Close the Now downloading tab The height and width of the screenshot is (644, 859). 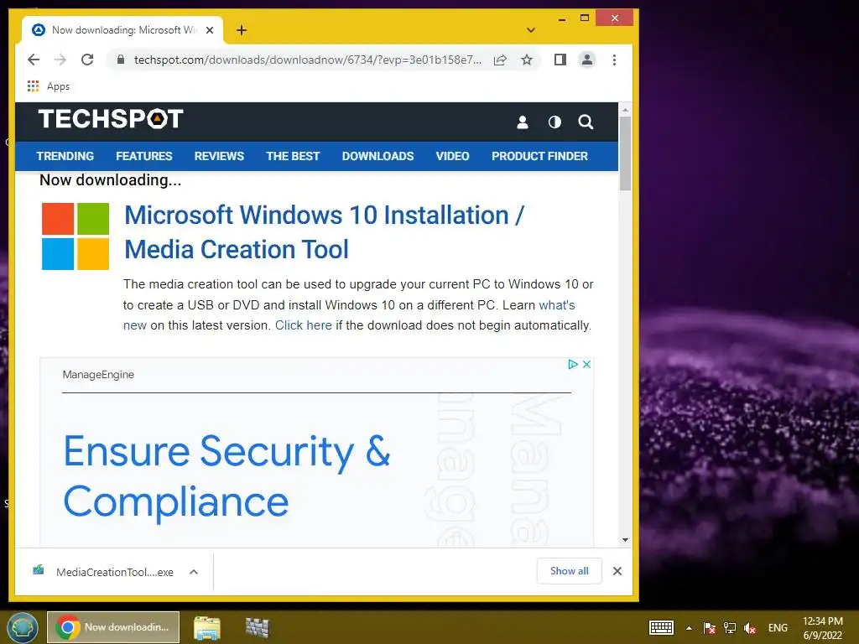pos(209,30)
